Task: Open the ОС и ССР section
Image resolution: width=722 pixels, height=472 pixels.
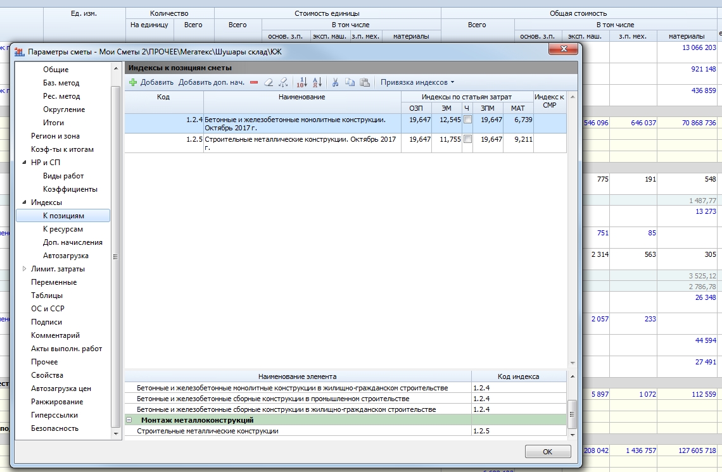Action: [x=48, y=309]
